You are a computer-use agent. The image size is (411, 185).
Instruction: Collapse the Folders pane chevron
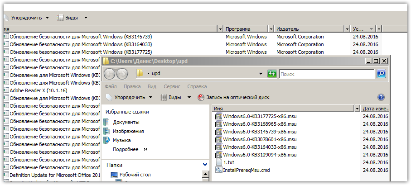pos(205,165)
